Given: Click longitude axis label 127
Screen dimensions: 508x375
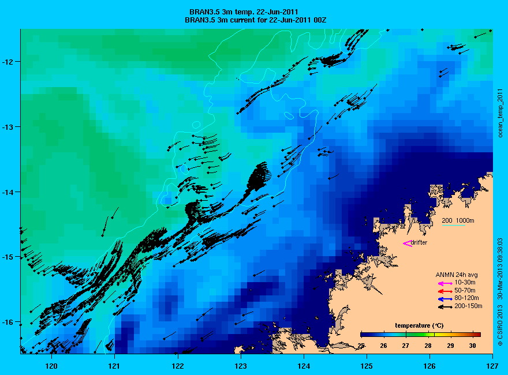Looking at the screenshot, I should [x=492, y=366].
